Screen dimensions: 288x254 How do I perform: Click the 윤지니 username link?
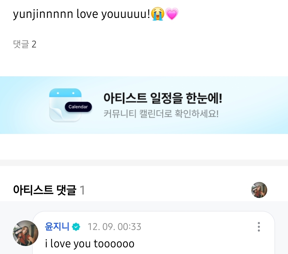coord(57,227)
